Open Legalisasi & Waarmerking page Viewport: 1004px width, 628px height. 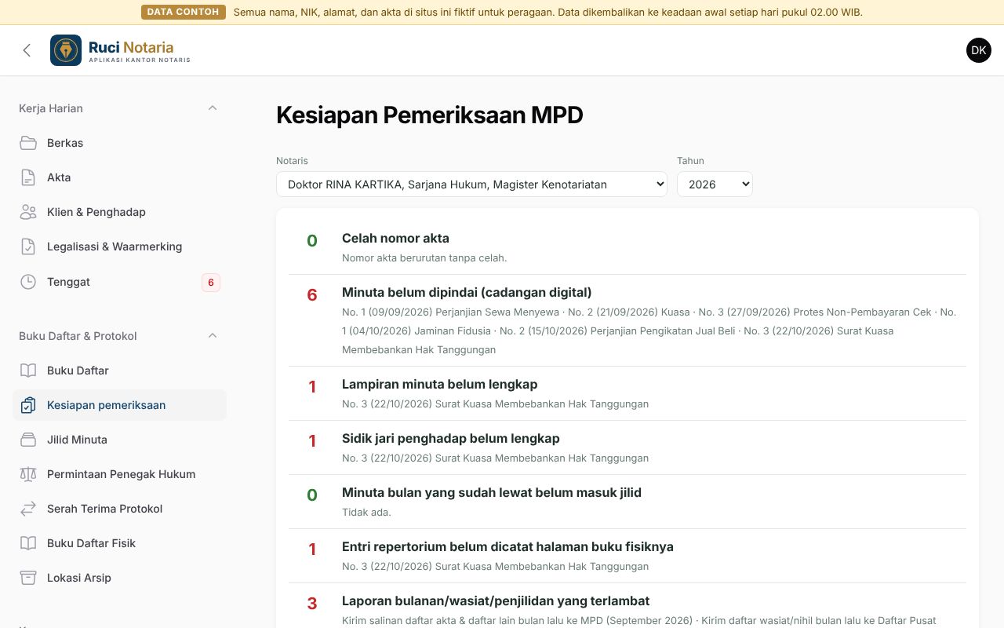click(119, 246)
